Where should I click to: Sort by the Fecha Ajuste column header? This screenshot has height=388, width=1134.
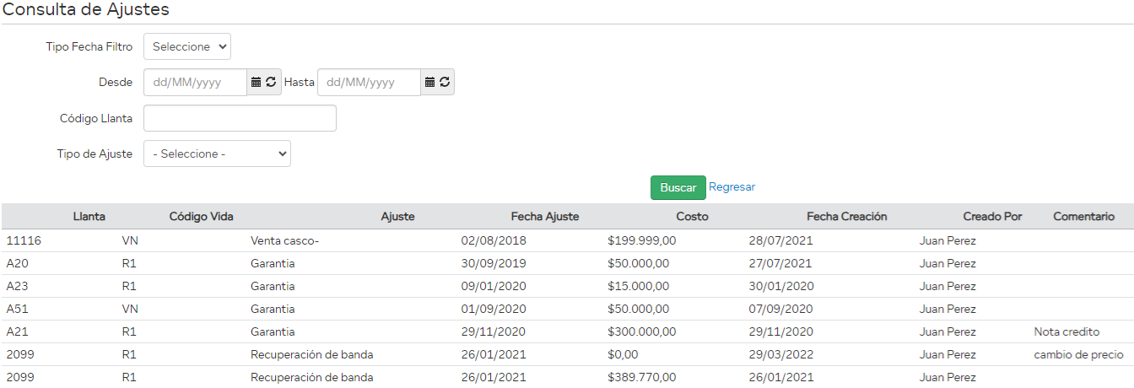tap(544, 217)
